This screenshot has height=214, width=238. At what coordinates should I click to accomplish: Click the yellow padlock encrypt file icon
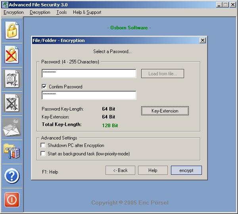pyautogui.click(x=12, y=30)
